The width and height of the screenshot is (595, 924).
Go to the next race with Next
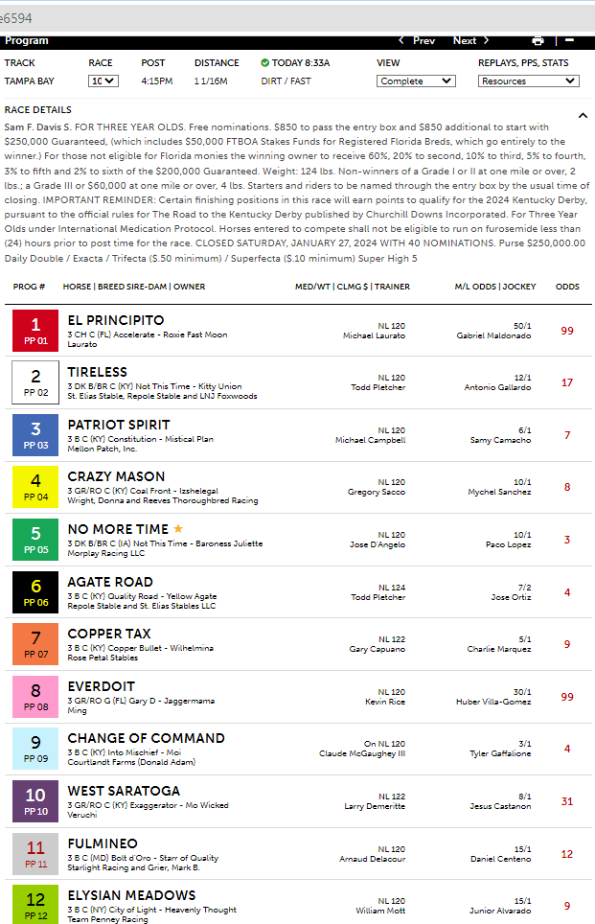(471, 41)
